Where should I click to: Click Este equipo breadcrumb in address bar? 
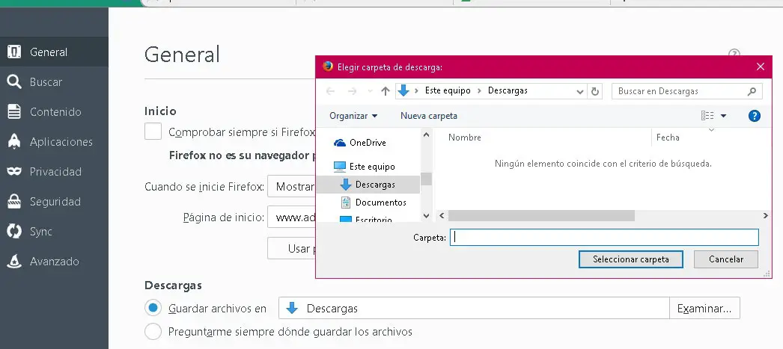tap(448, 90)
